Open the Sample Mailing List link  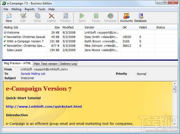point(33,74)
